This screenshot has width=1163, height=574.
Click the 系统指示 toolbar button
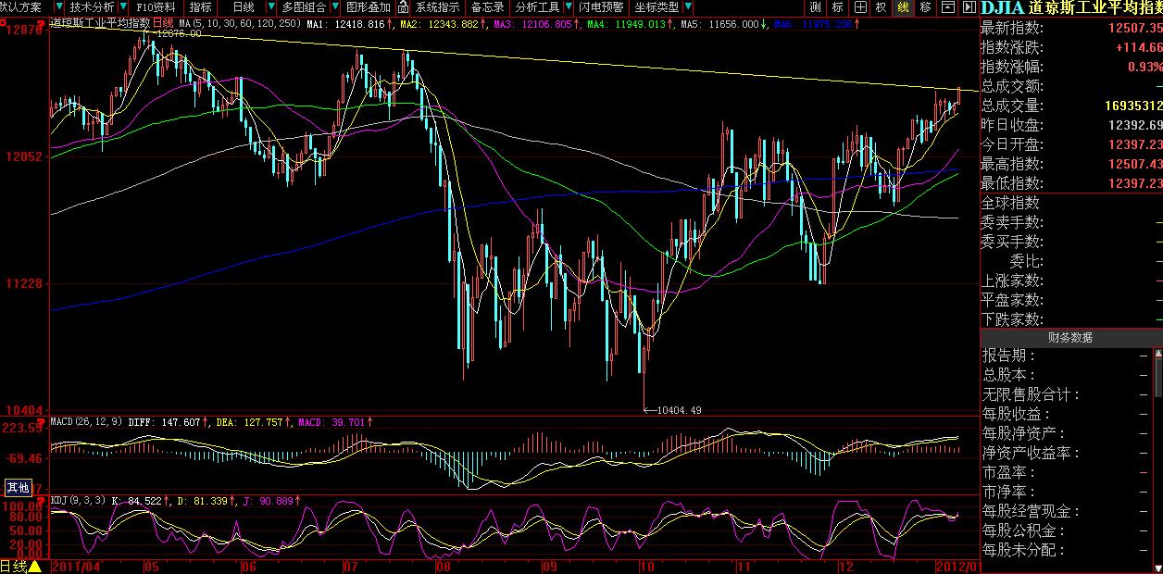click(x=437, y=7)
